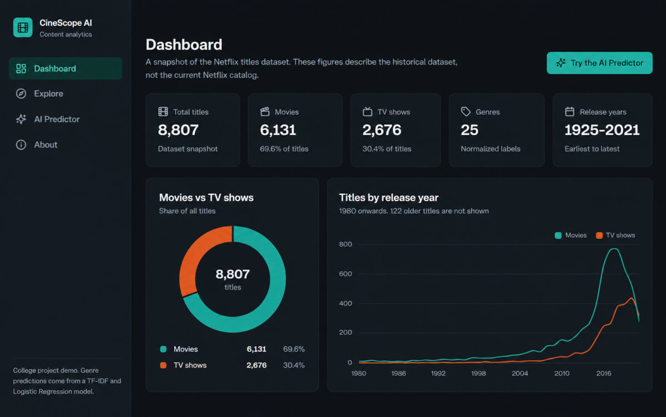666x417 pixels.
Task: Click the film strip icon beside Total titles
Action: click(x=163, y=112)
